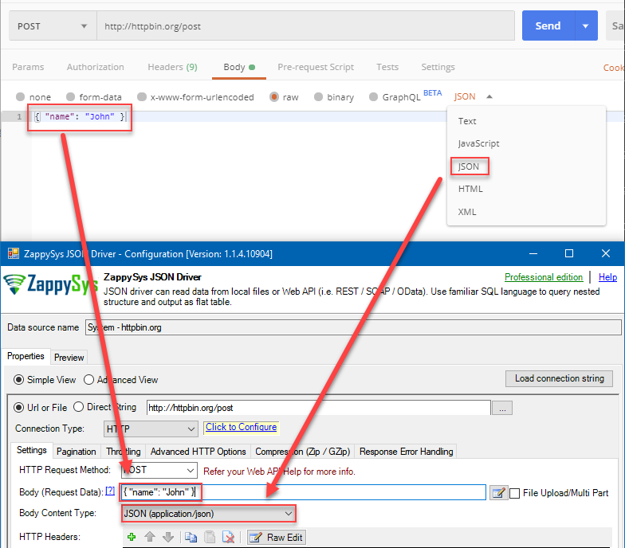Switch to the Authorization tab
Image resolution: width=625 pixels, height=548 pixels.
pos(96,67)
